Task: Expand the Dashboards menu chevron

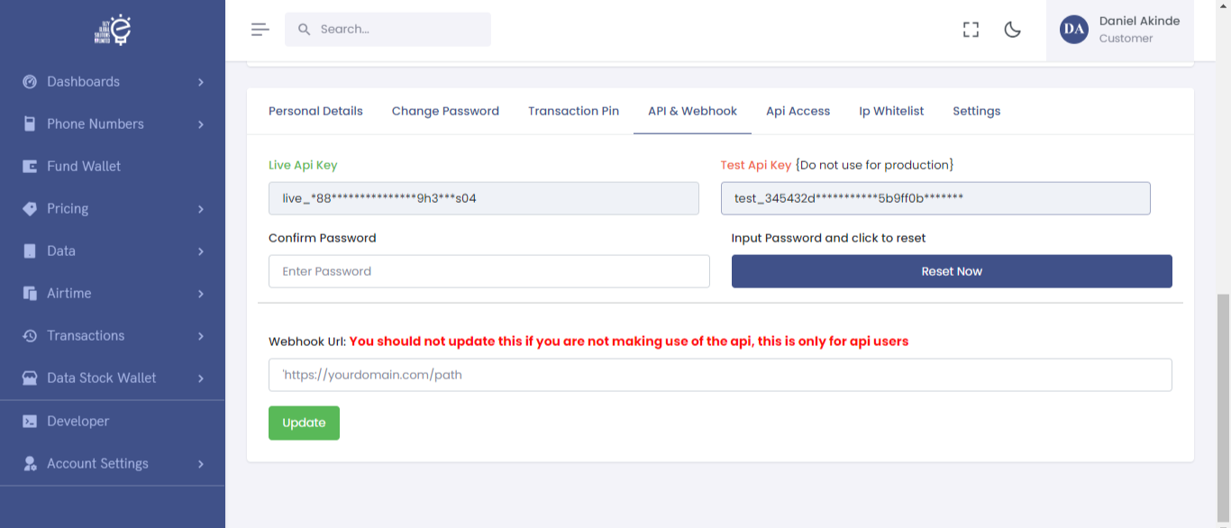Action: (200, 82)
